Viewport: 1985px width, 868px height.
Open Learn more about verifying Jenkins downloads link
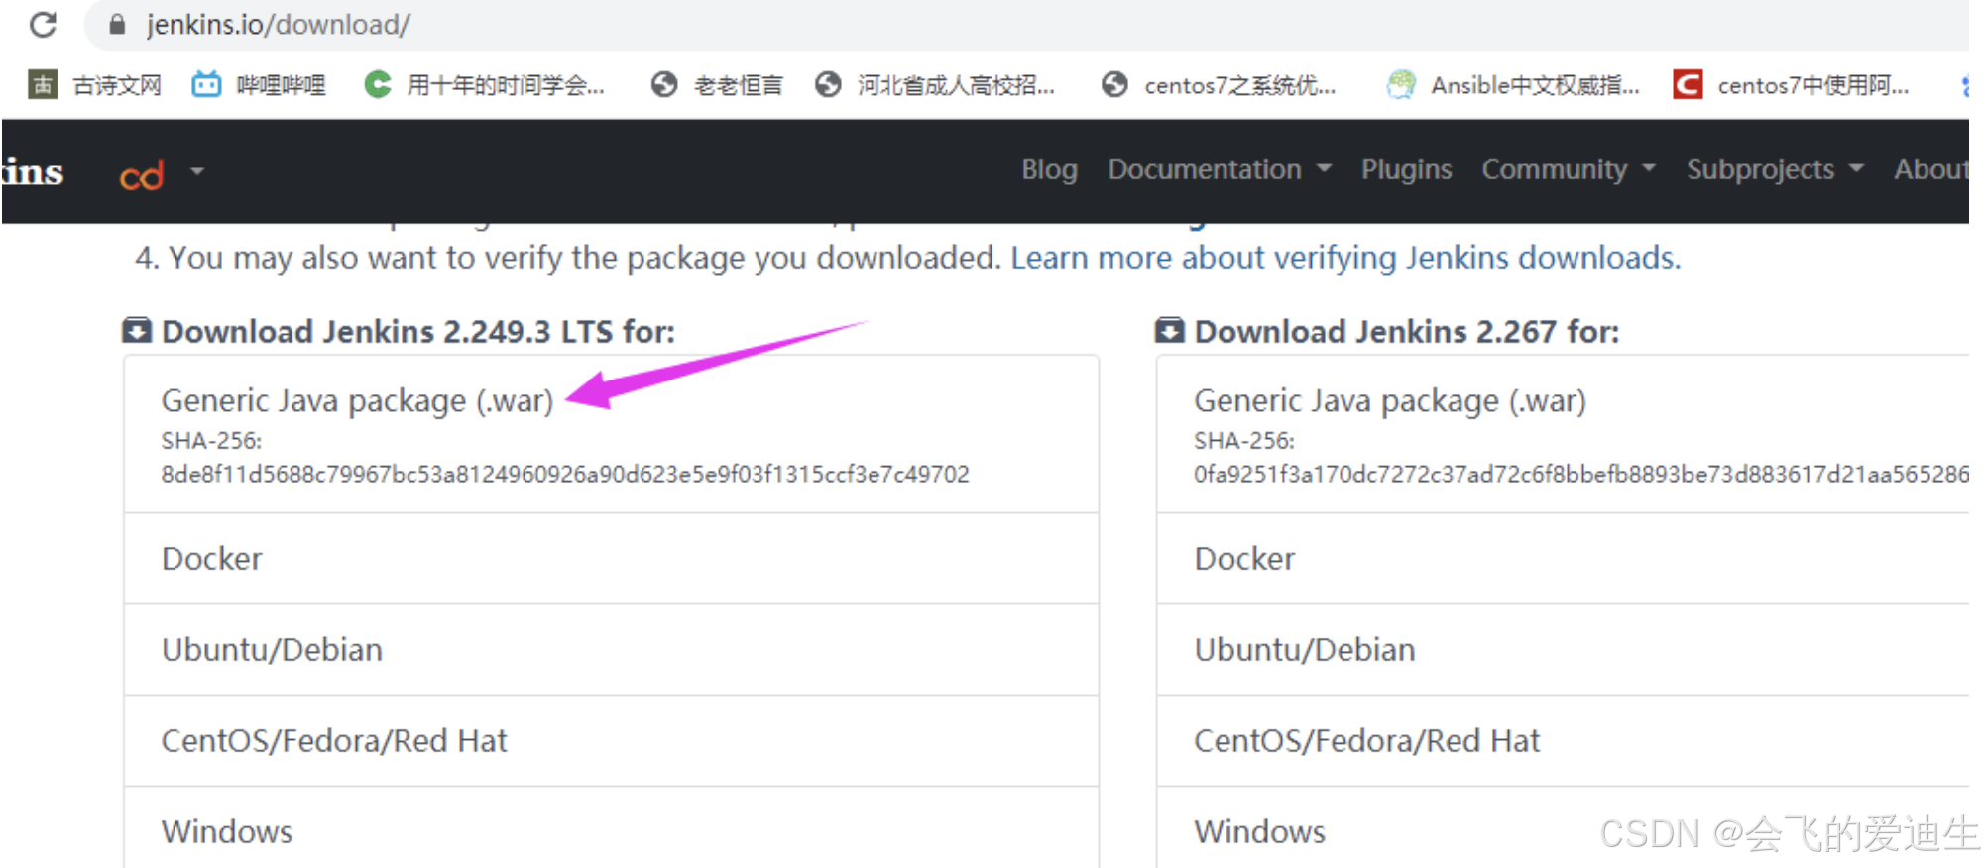[x=1345, y=258]
